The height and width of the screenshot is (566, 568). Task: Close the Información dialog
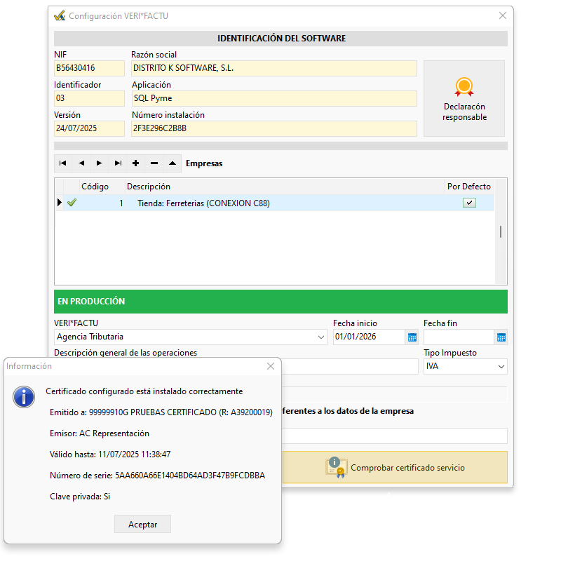271,366
